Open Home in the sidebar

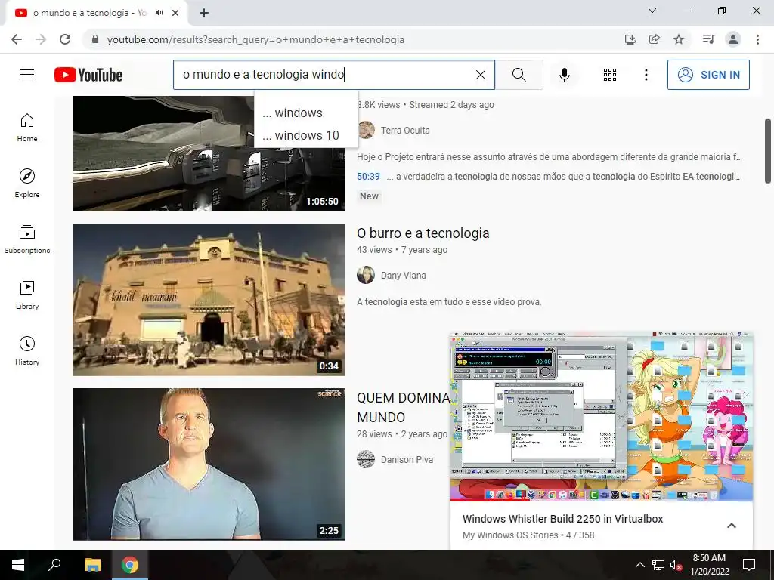tap(27, 128)
